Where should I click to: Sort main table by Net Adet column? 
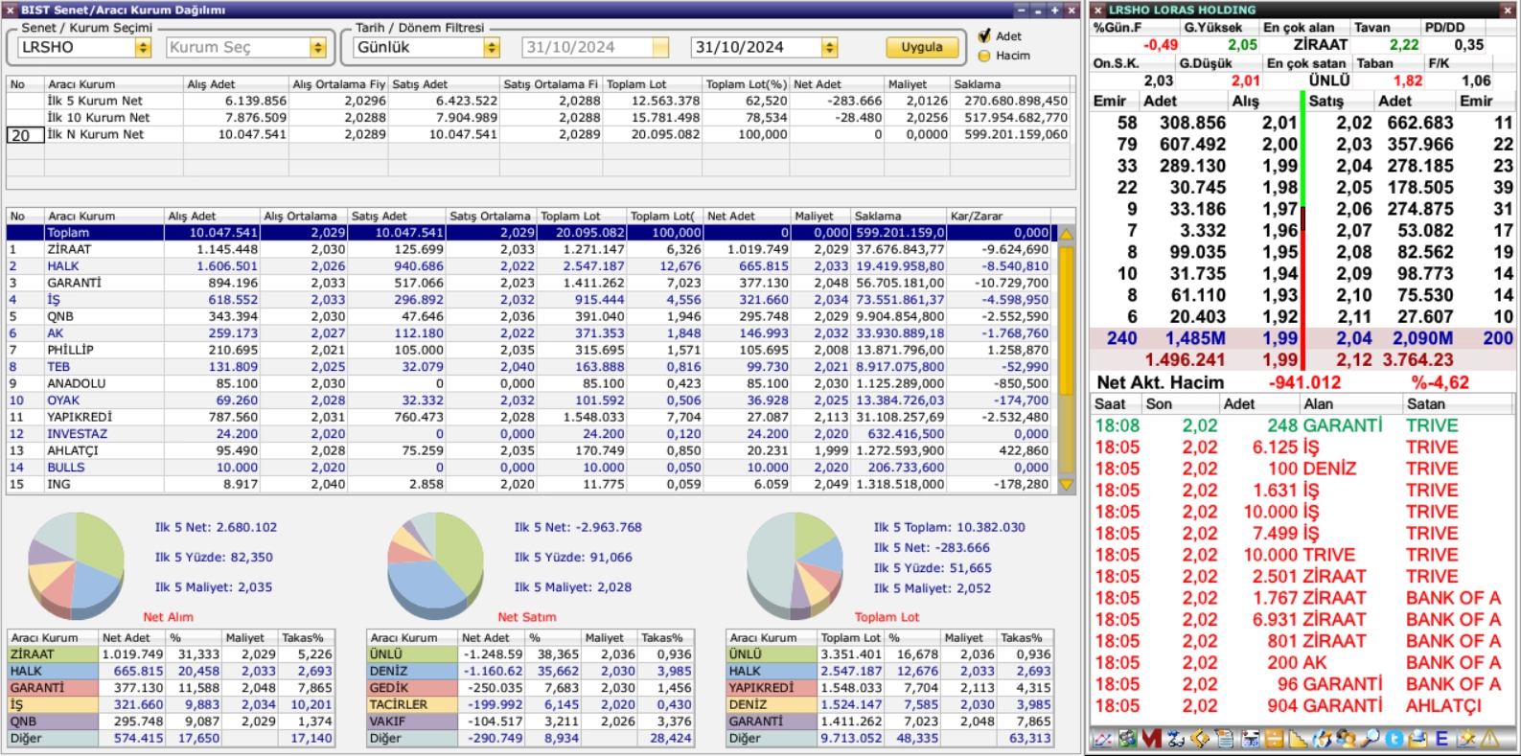(747, 216)
